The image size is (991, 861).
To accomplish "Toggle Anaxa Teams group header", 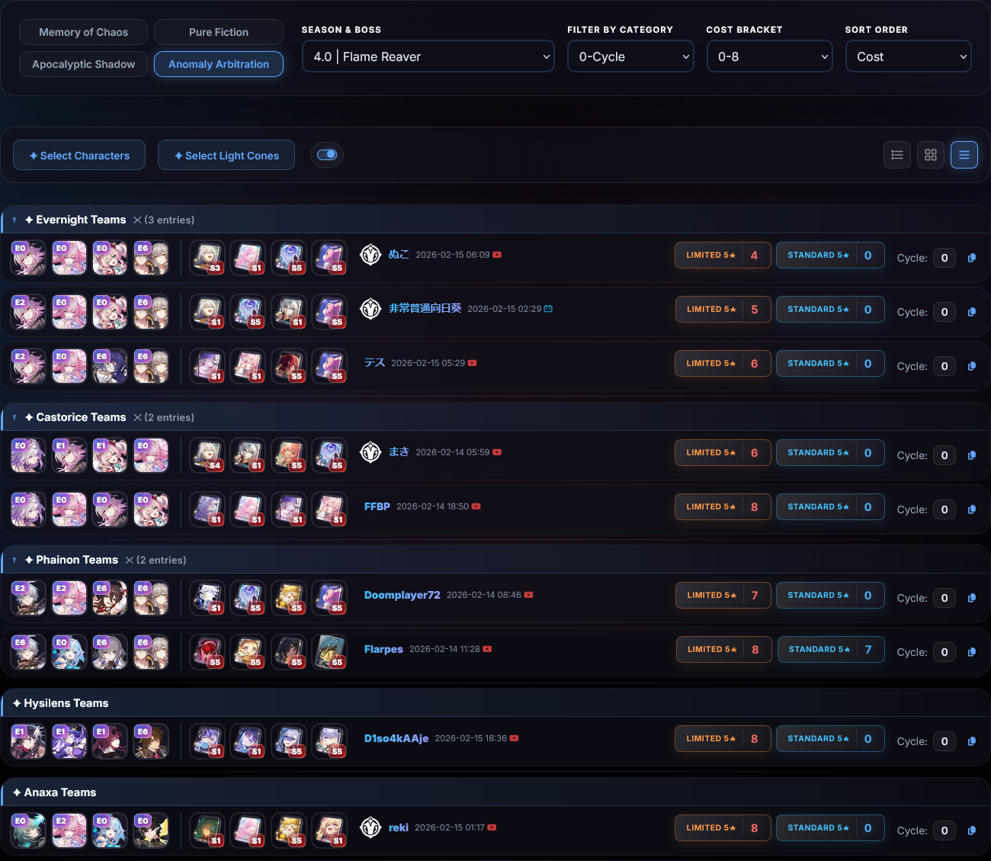I will click(x=496, y=792).
